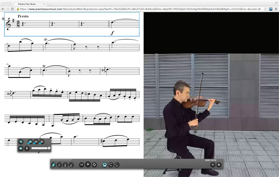The image size is (279, 177).
Task: Solo the track with S button
Action: click(x=27, y=148)
